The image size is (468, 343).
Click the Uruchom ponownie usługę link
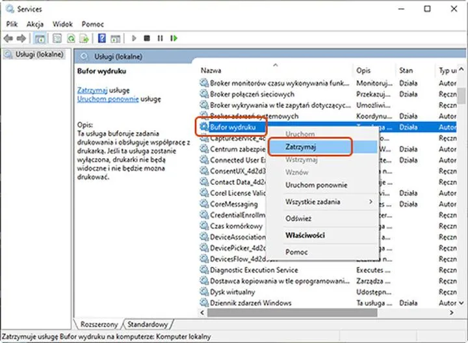108,99
